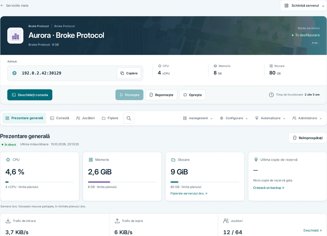Click the Activ status badge
Image resolution: width=327 pixels, height=236 pixels.
point(315,43)
